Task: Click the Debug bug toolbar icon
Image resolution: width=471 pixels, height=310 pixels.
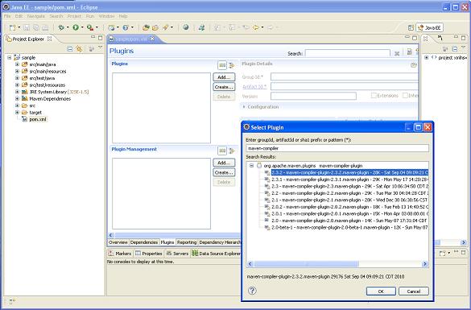Action: click(61, 27)
